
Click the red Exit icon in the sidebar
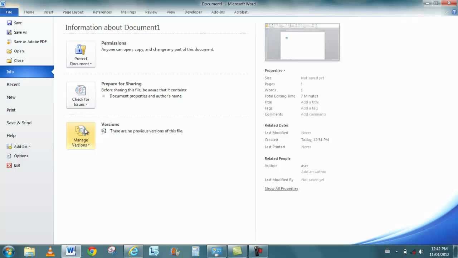coord(10,165)
